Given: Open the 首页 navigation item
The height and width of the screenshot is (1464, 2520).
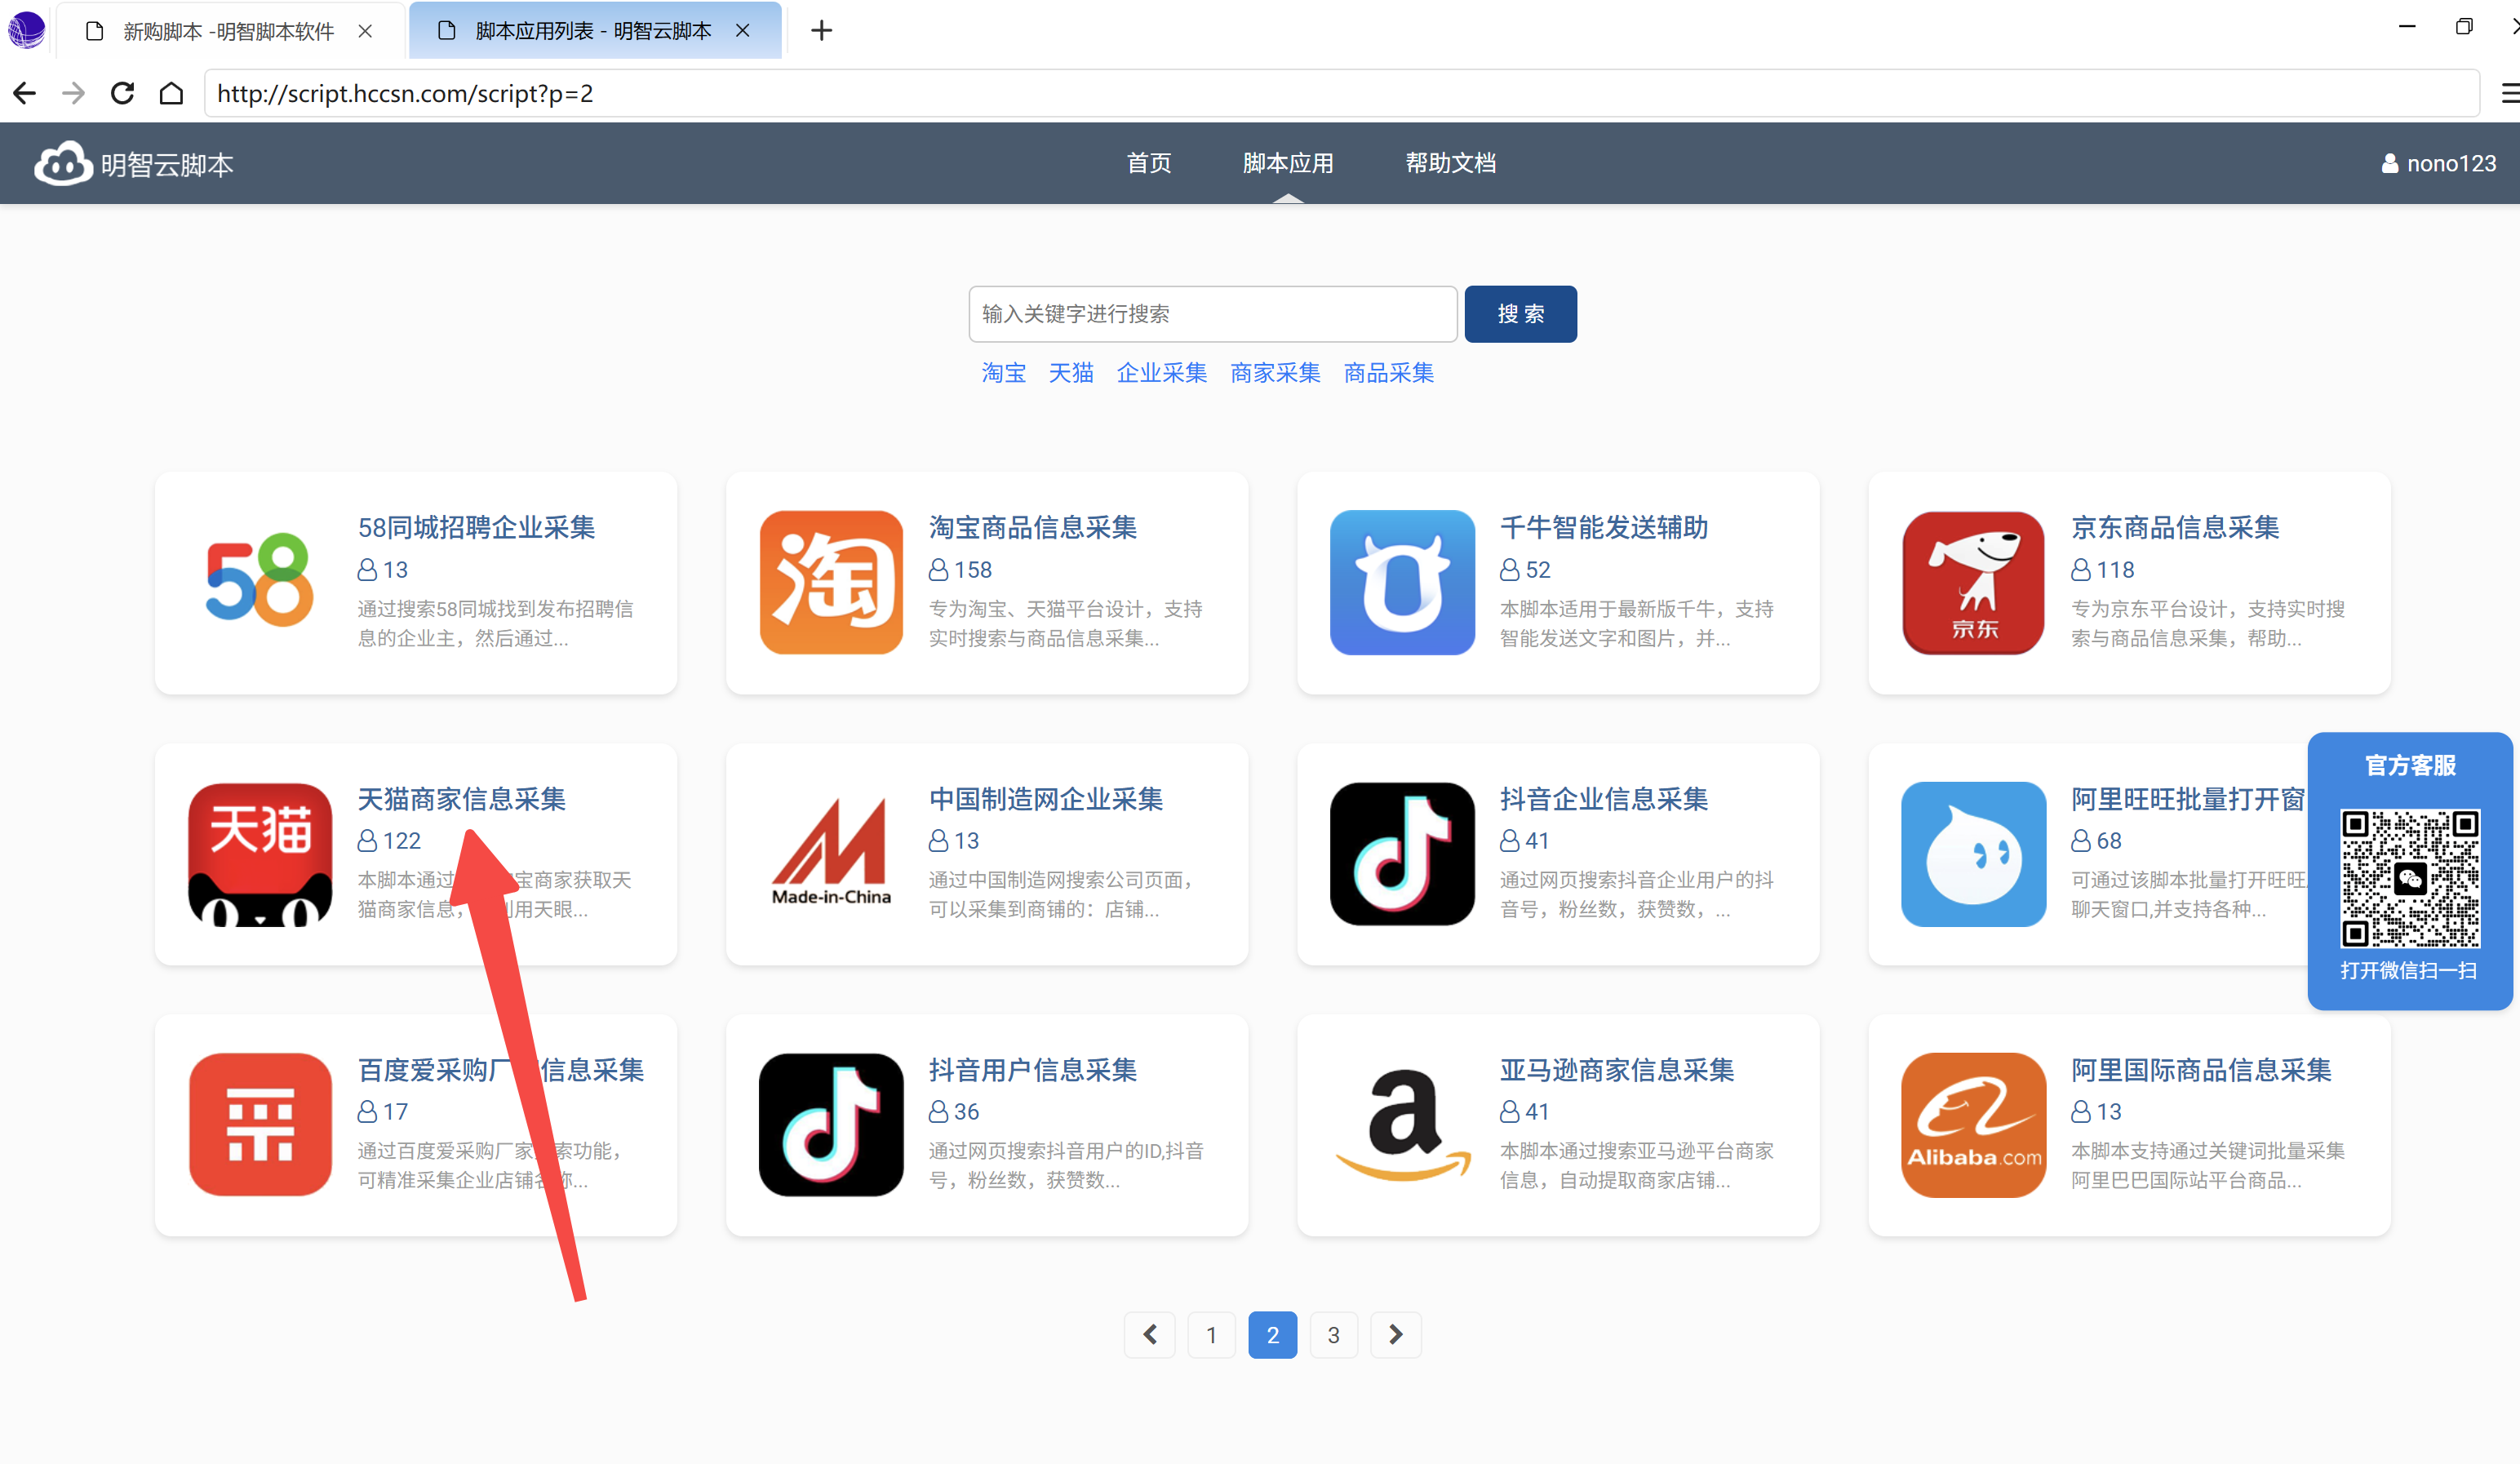Looking at the screenshot, I should point(1148,163).
